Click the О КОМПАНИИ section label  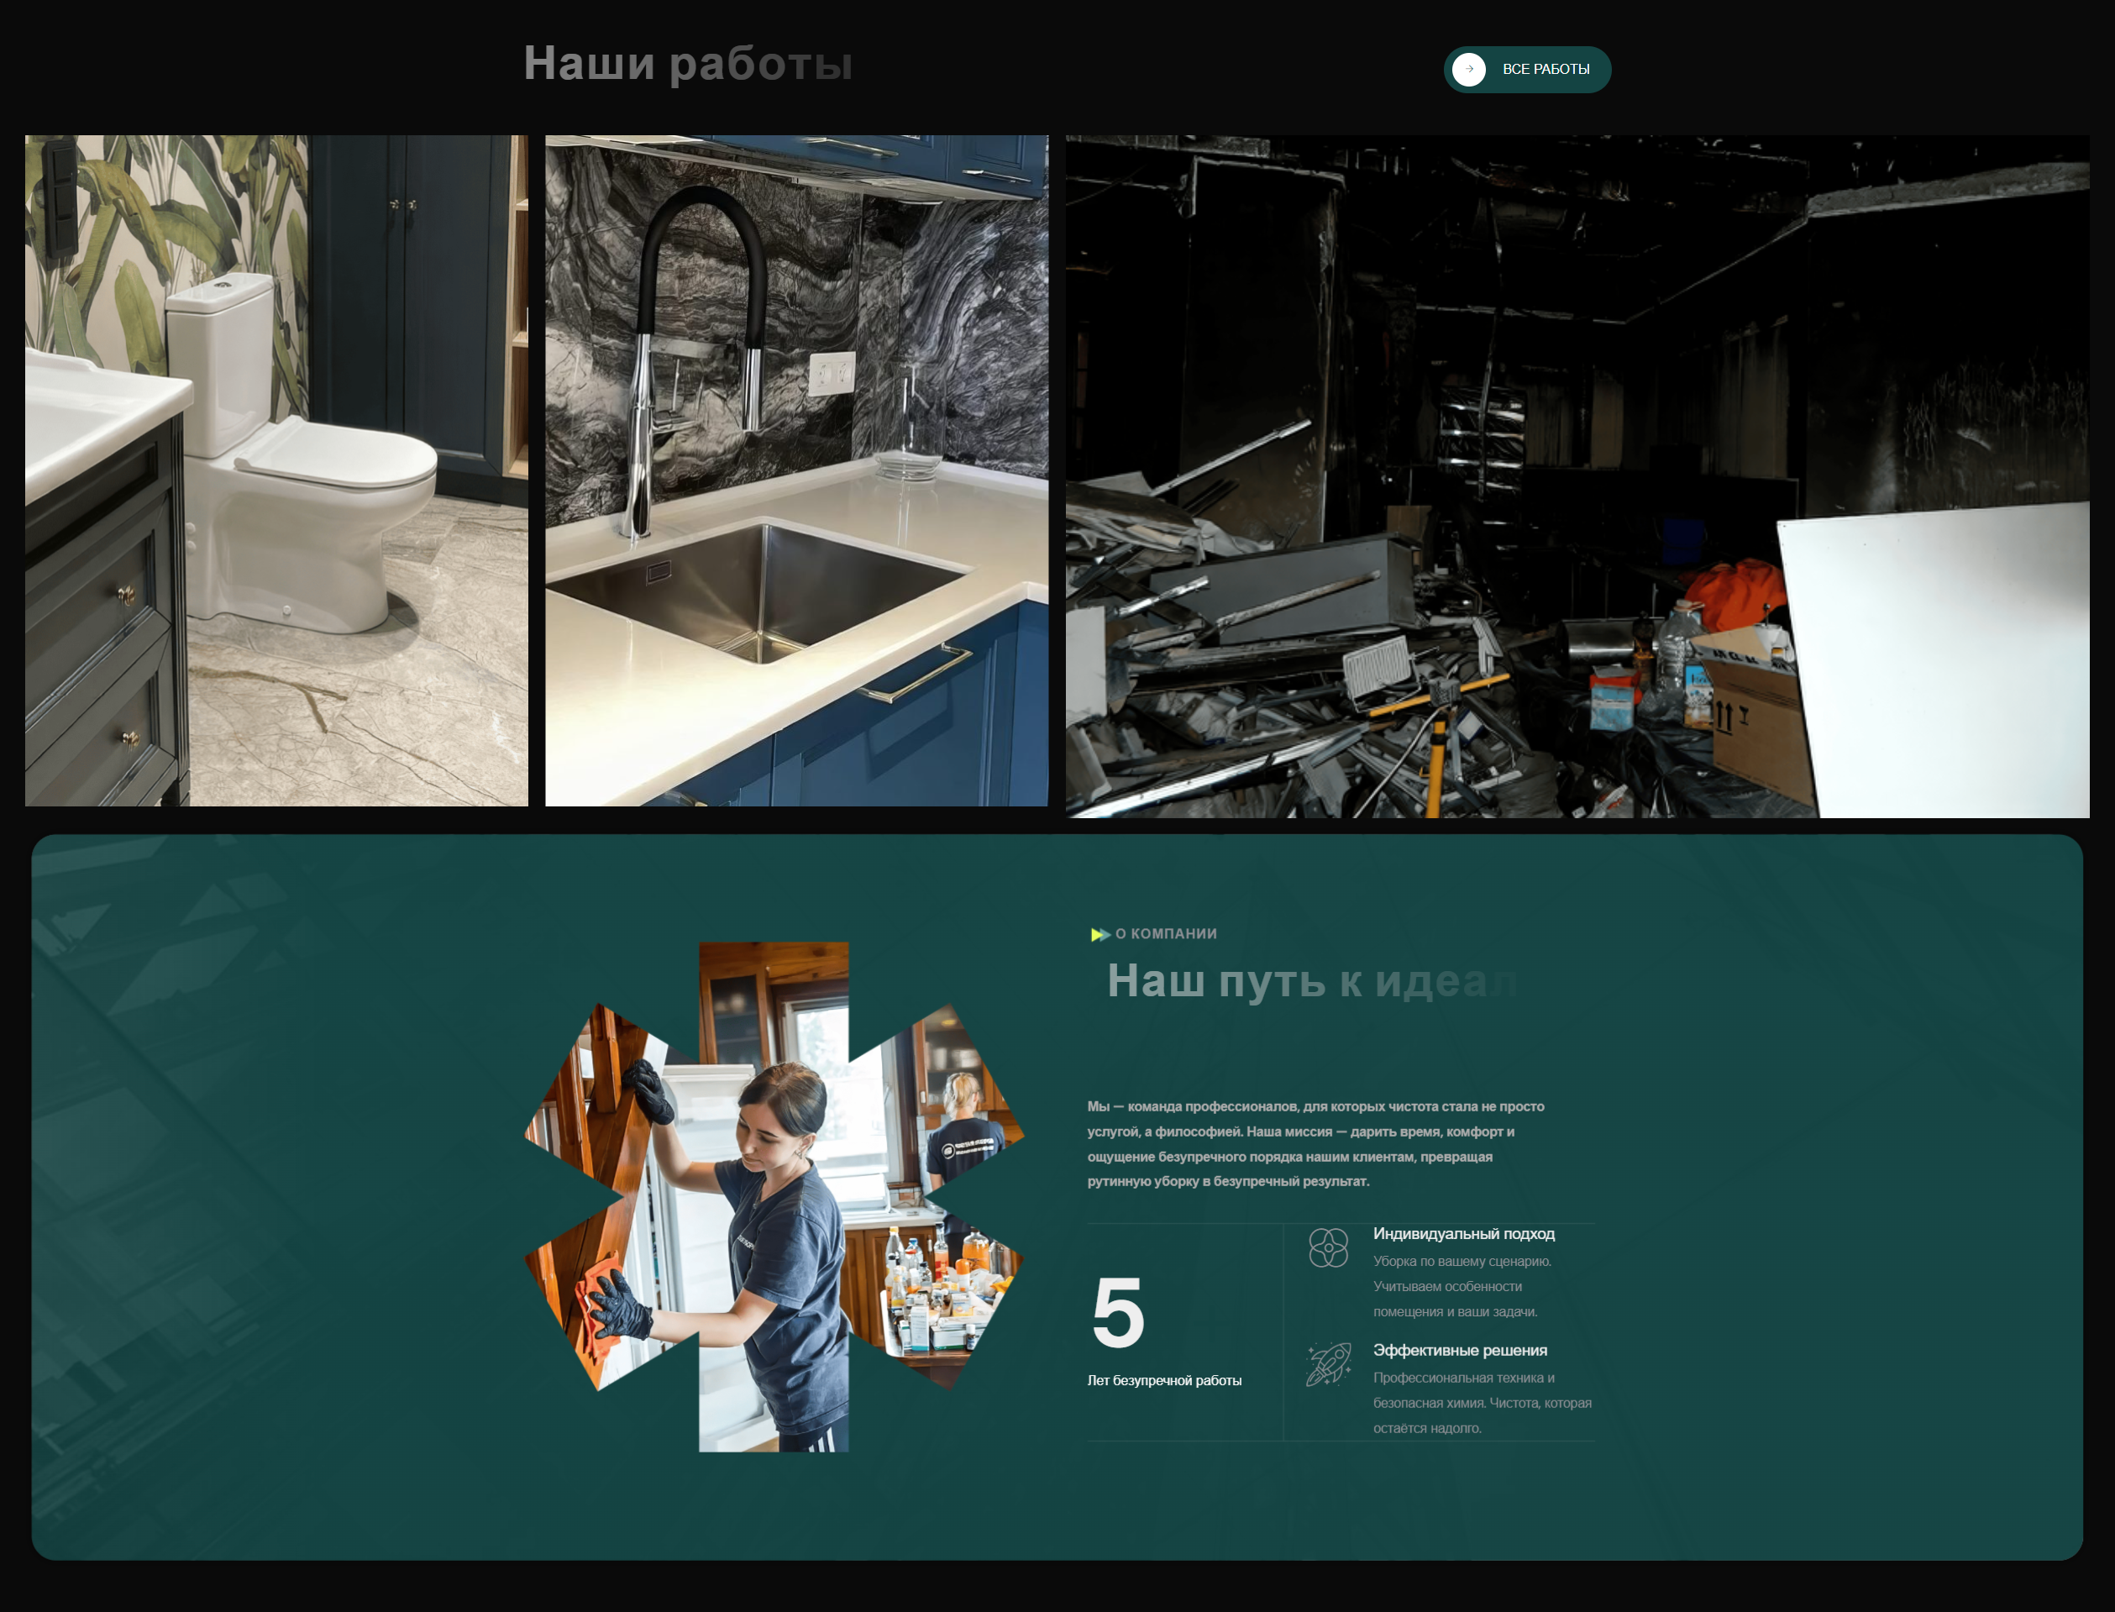(x=1165, y=933)
